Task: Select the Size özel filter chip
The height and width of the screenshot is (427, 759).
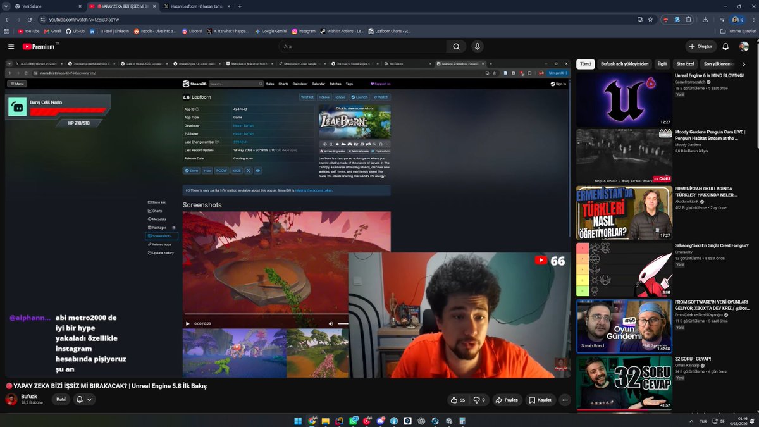Action: tap(685, 64)
